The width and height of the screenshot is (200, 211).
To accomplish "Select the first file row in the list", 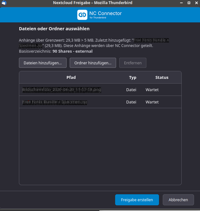I will coord(100,90).
